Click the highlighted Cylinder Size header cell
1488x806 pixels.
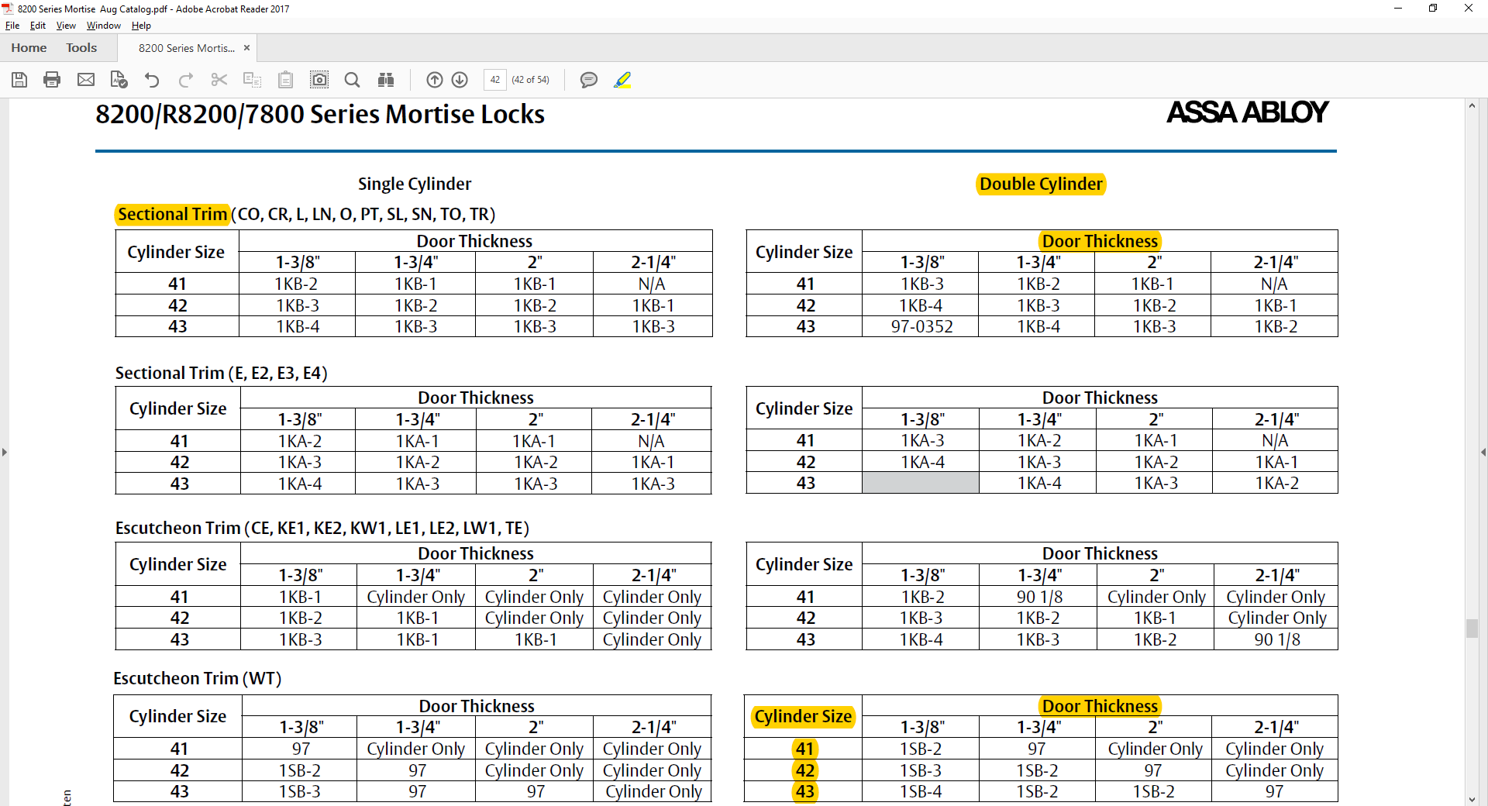point(803,716)
